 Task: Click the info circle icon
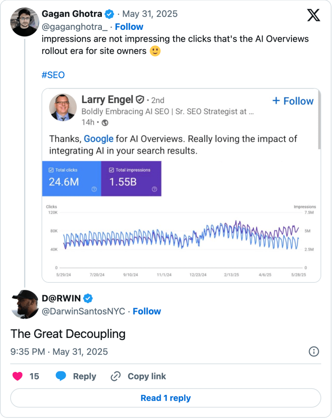click(x=314, y=351)
